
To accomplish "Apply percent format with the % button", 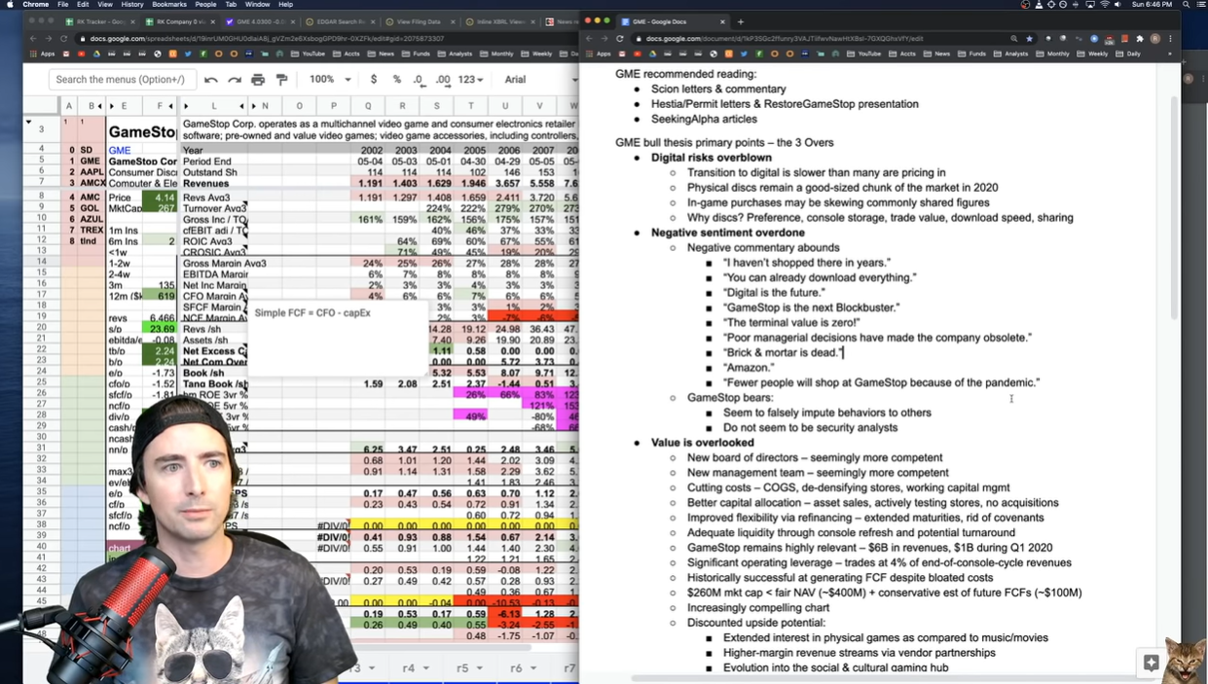I will (x=396, y=80).
